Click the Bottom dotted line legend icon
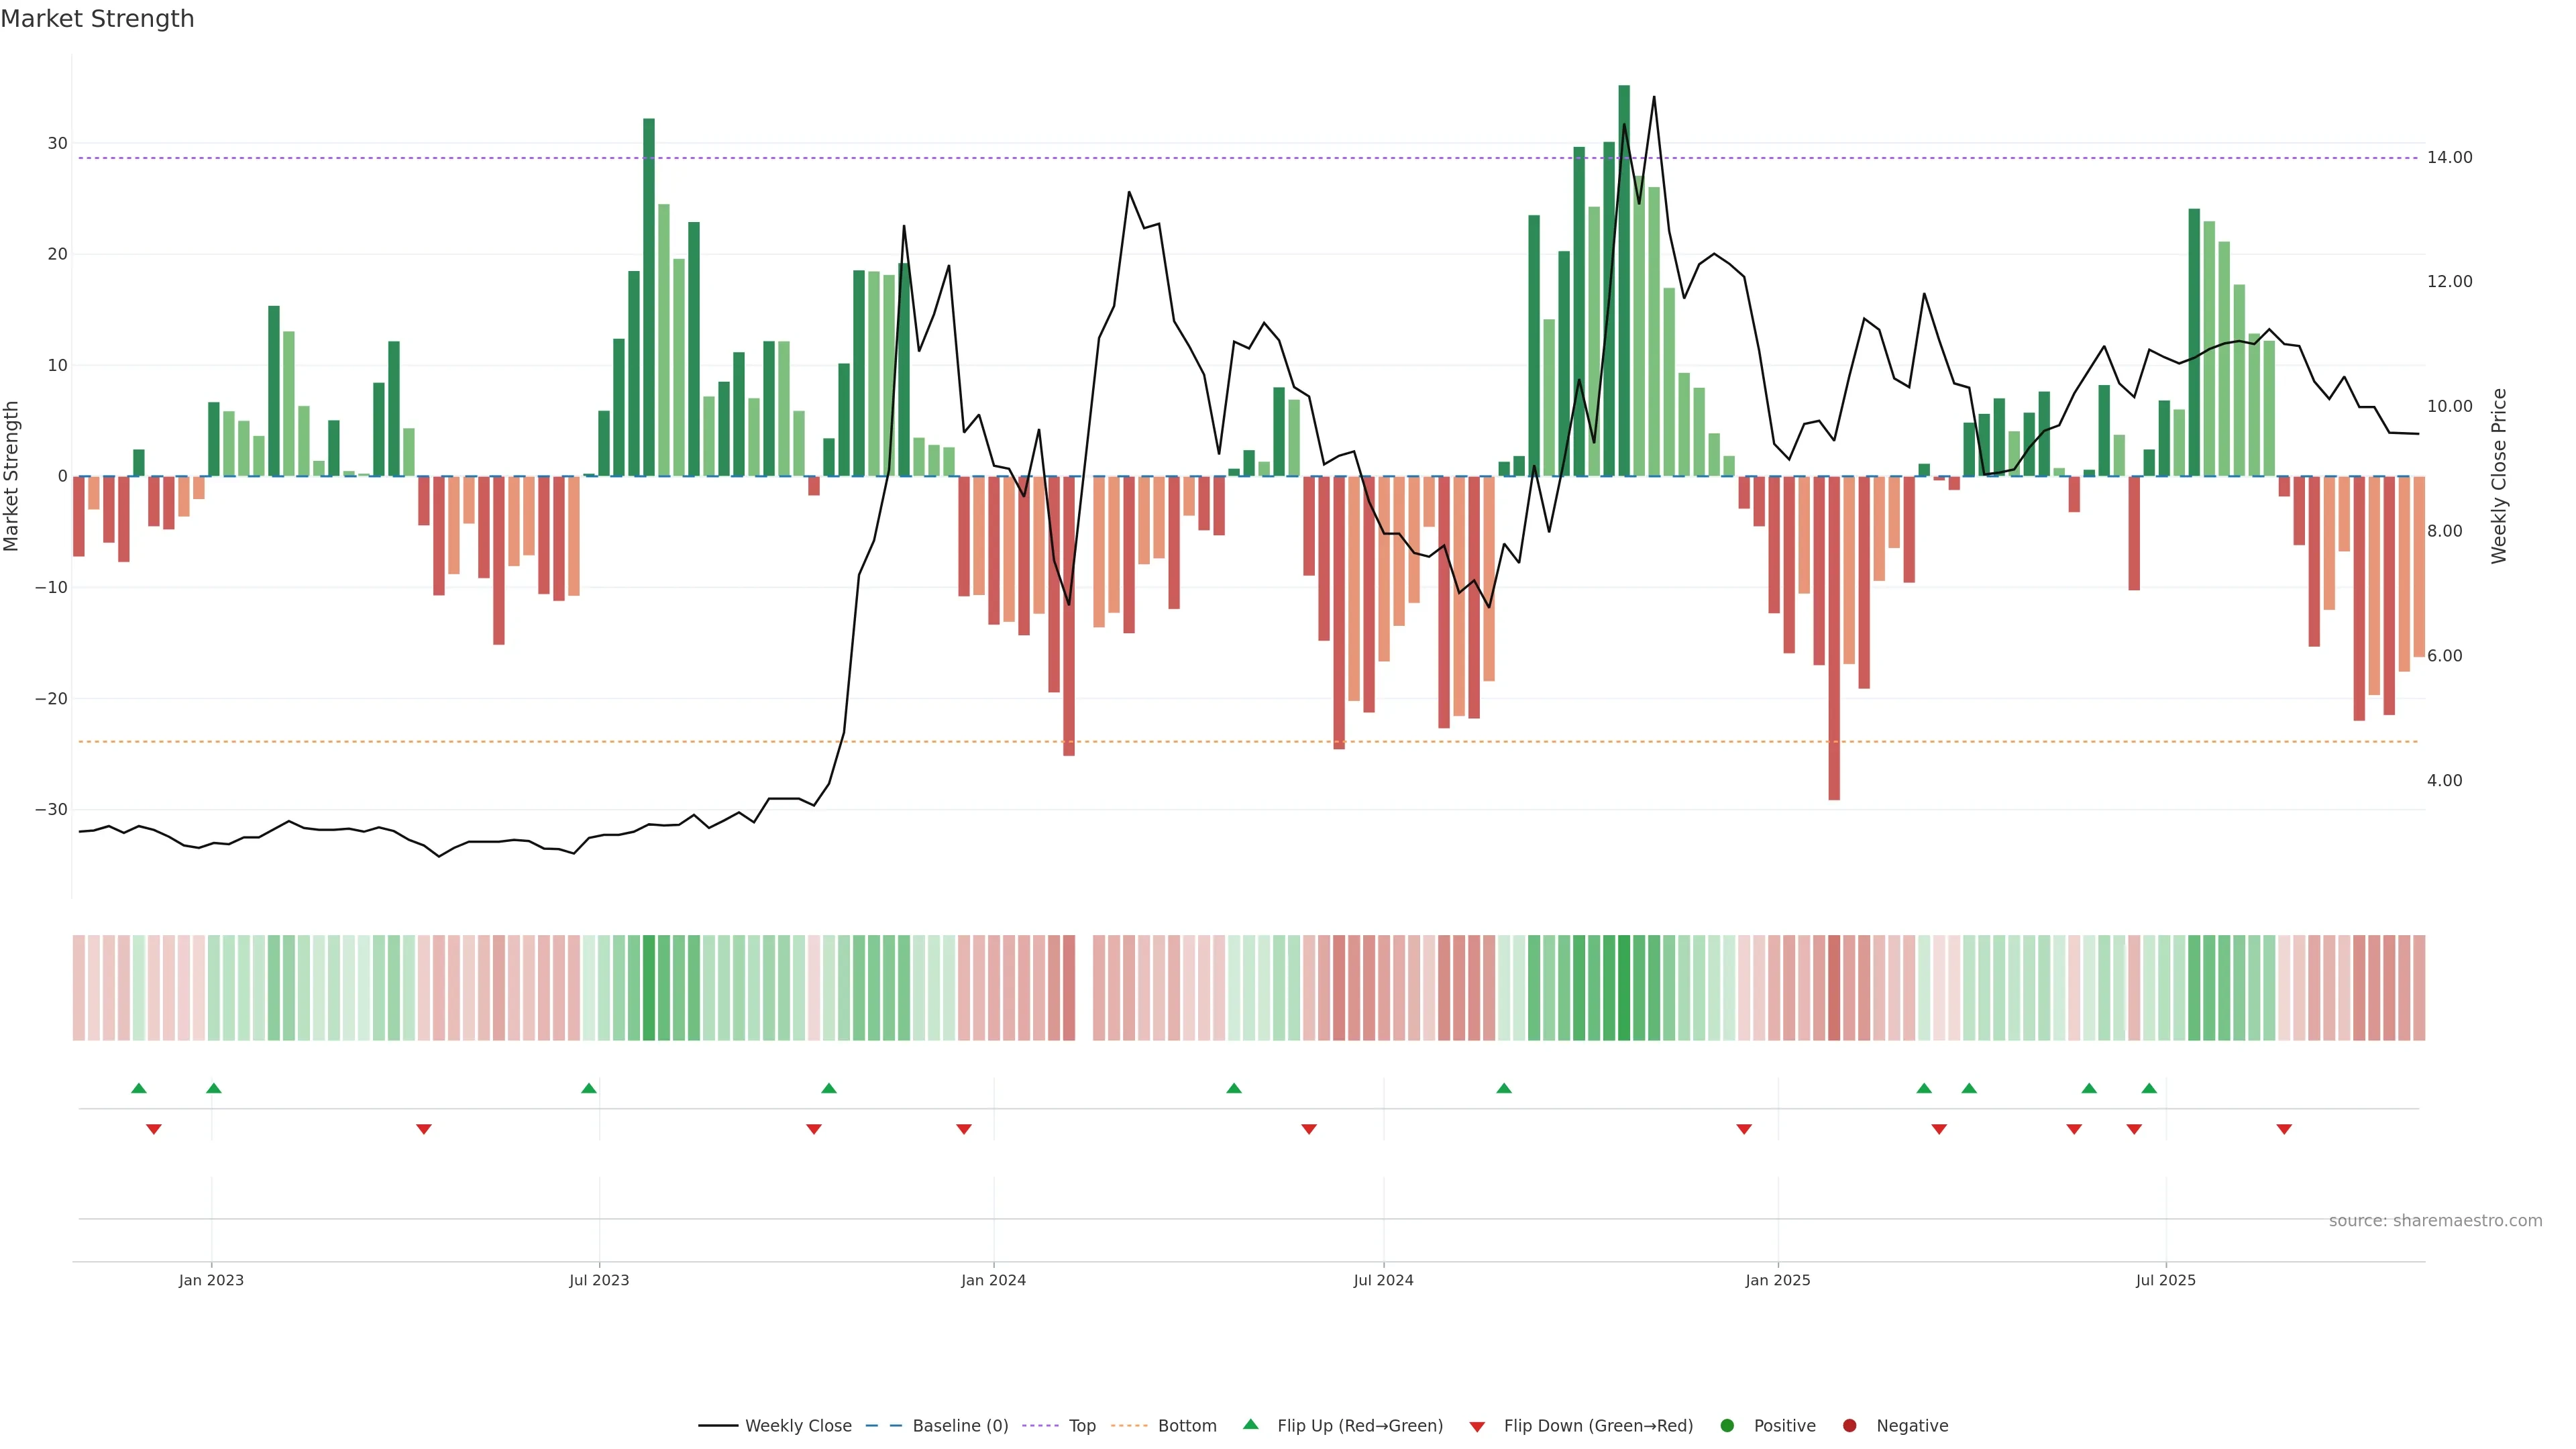The height and width of the screenshot is (1449, 2576). coord(1129,1426)
